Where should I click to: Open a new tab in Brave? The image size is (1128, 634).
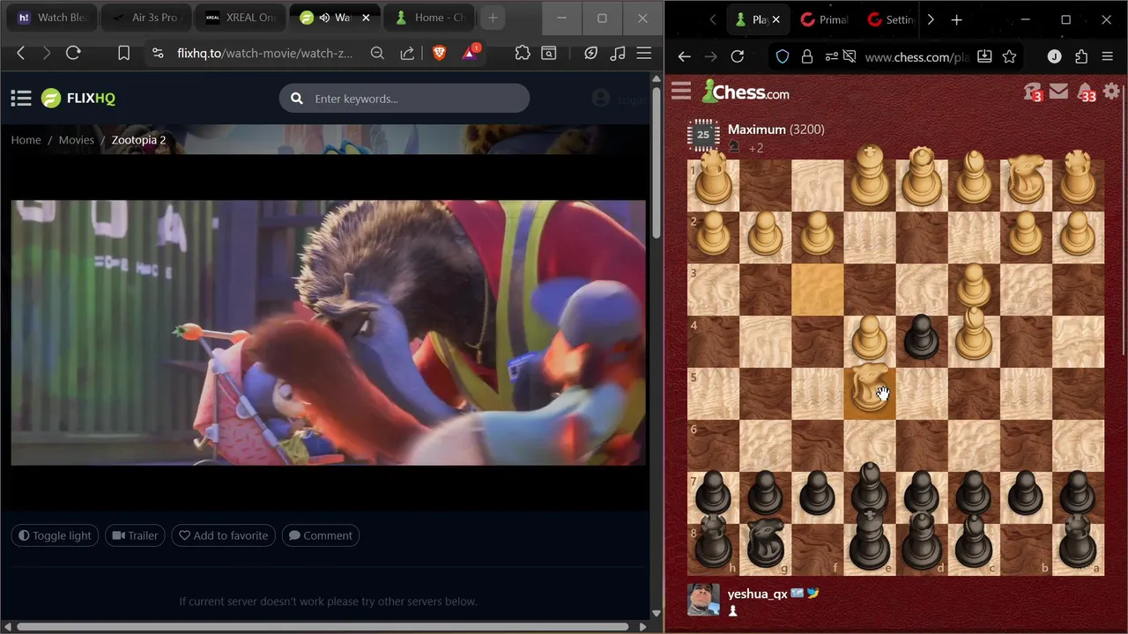click(x=493, y=18)
